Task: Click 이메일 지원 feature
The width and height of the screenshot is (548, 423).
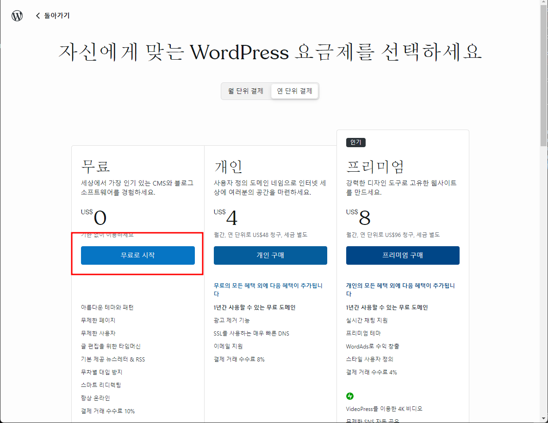Action: point(228,346)
